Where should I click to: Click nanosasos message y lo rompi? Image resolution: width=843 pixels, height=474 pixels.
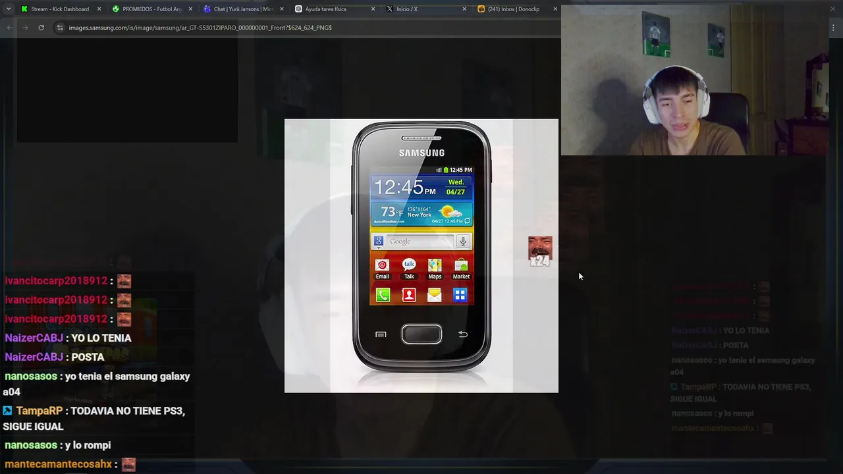[x=88, y=446]
